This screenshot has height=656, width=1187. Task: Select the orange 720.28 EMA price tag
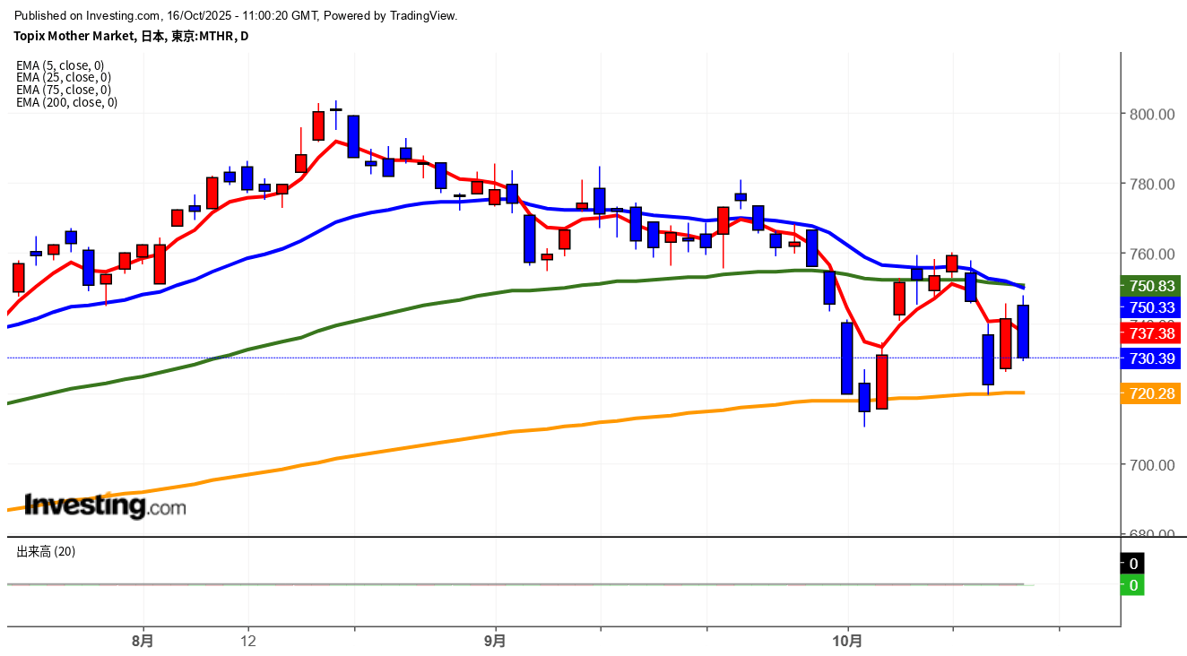point(1152,393)
